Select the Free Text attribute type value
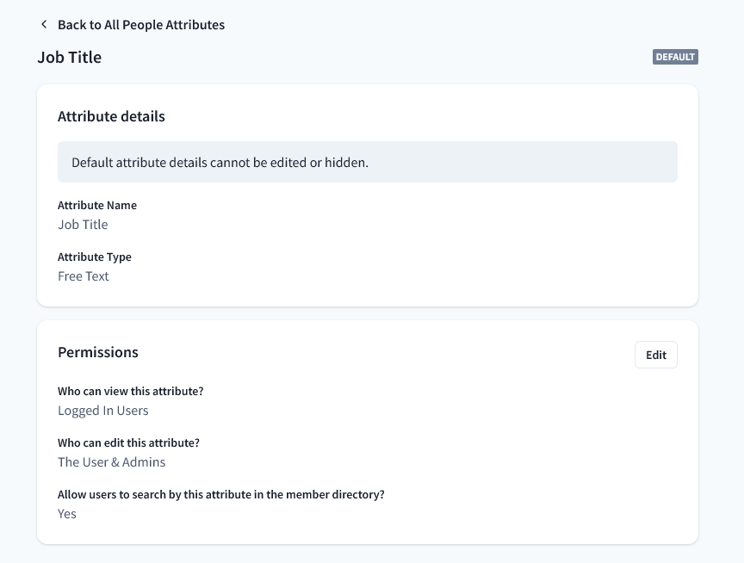Image resolution: width=744 pixels, height=563 pixels. [84, 276]
